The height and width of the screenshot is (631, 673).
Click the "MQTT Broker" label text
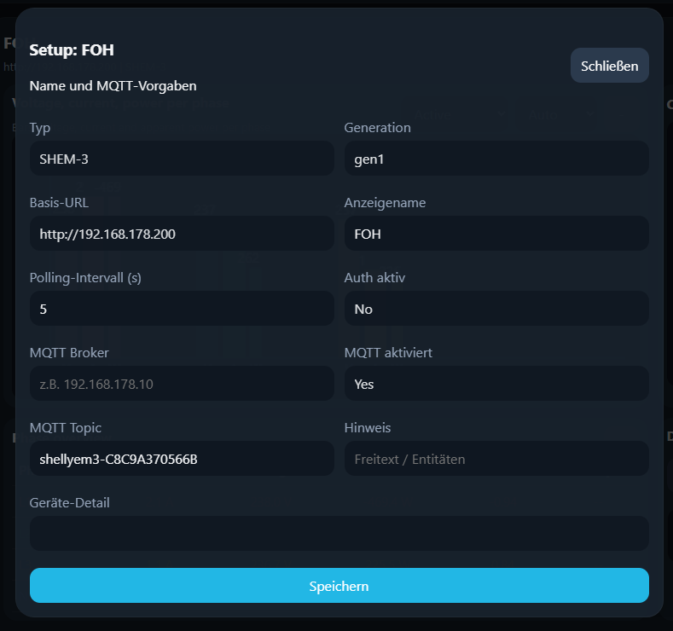click(x=69, y=353)
